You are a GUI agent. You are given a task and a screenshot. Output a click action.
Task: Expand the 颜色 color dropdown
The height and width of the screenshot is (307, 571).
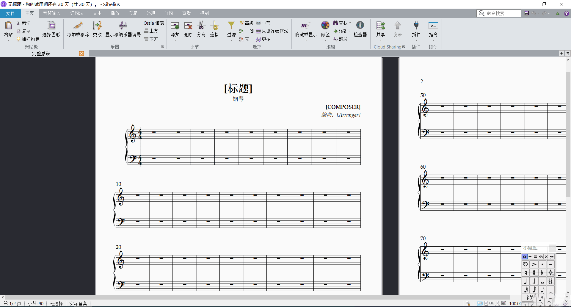pos(325,40)
